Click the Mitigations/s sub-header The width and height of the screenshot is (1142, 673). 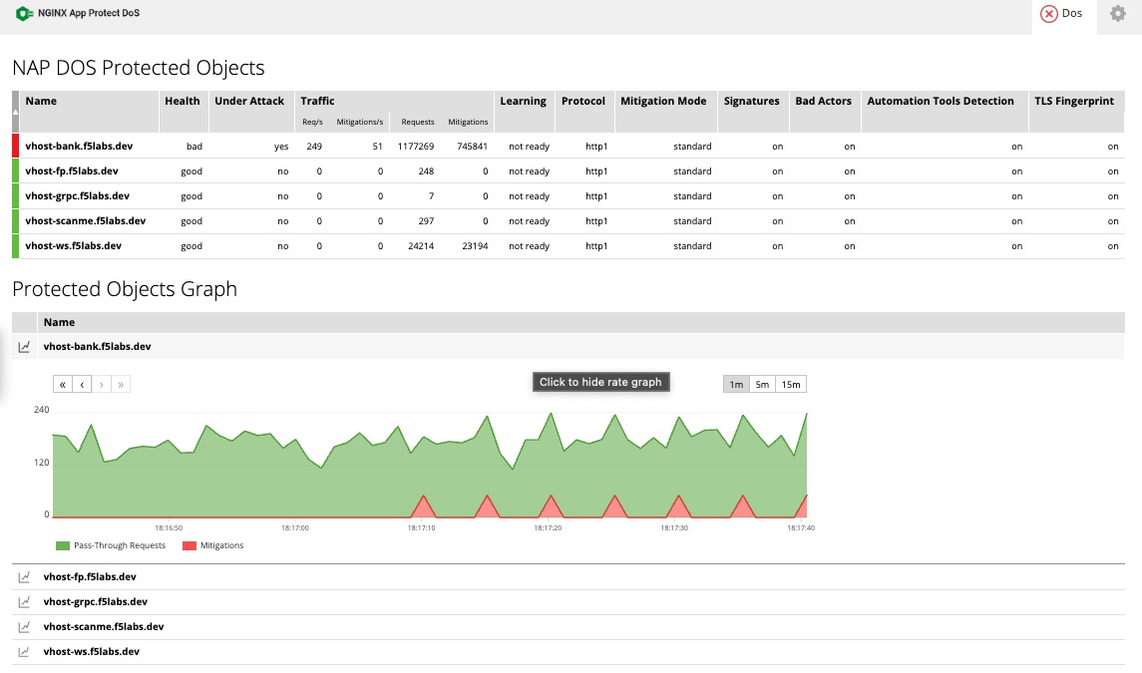[360, 122]
